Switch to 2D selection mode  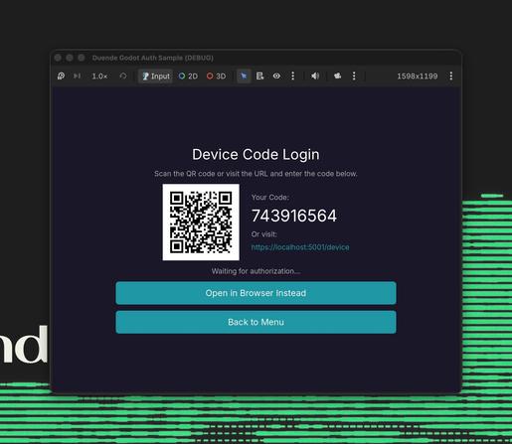tap(188, 76)
